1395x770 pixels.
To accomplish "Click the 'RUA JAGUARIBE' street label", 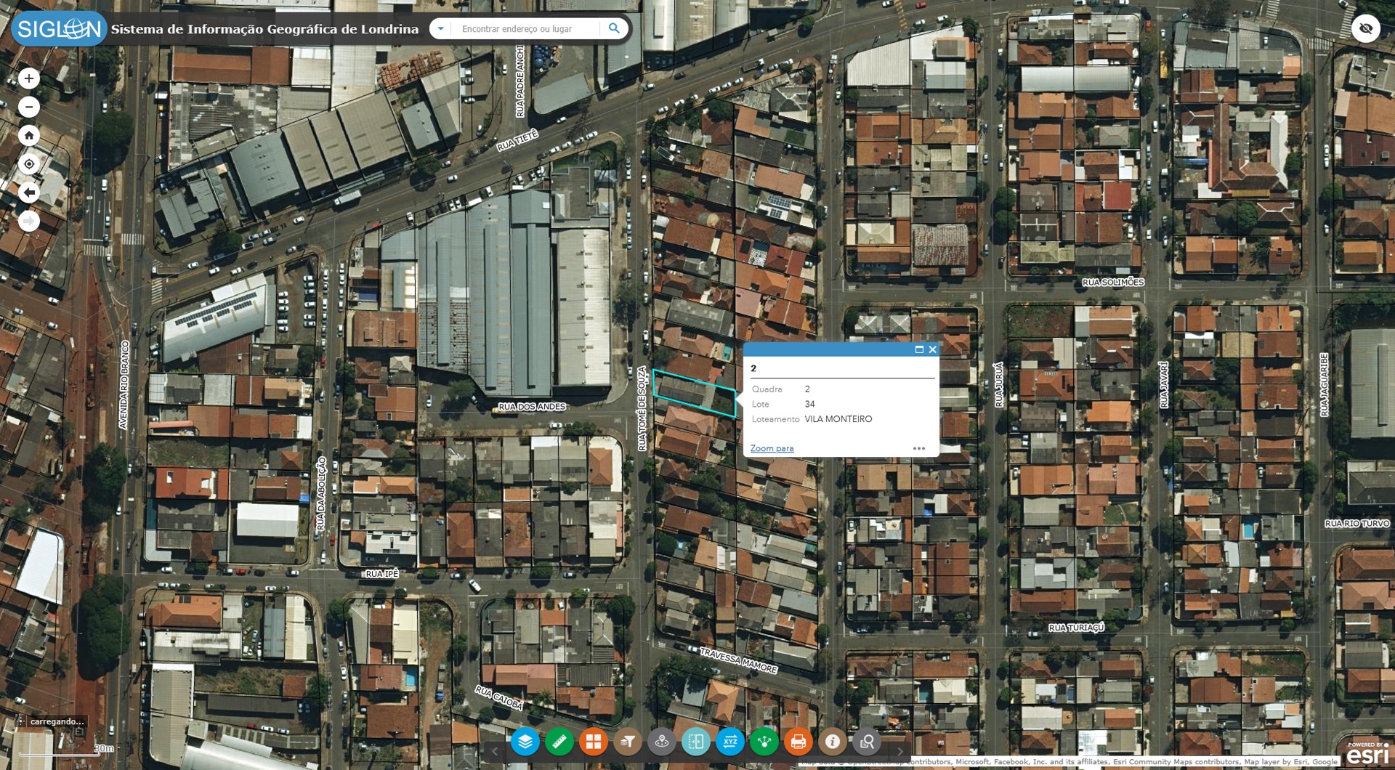I will pos(1324,385).
